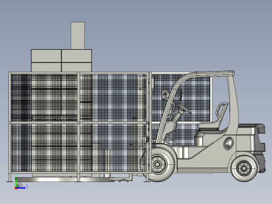Select the middle vertical fence post

pos(78,127)
